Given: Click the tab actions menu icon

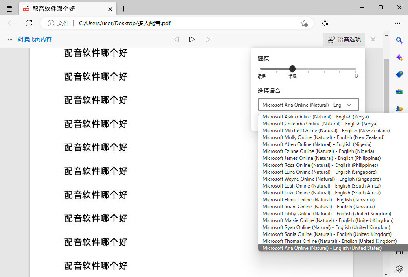Looking at the screenshot, I should pos(9,9).
